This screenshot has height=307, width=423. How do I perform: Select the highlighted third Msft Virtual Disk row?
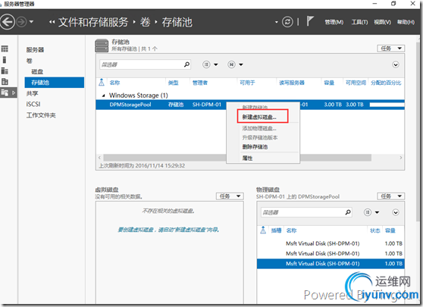(331, 264)
